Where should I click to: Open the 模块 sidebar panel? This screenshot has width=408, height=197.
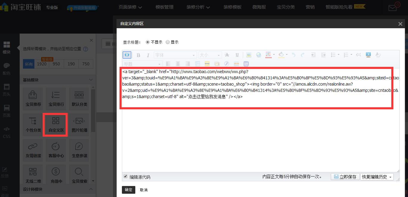(7, 48)
